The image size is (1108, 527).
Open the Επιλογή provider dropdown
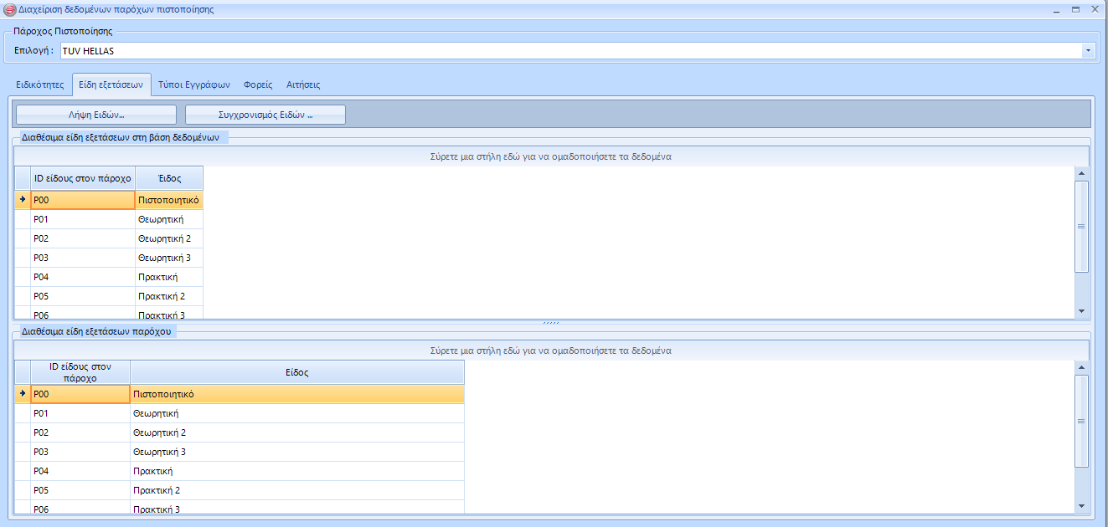tap(1088, 51)
